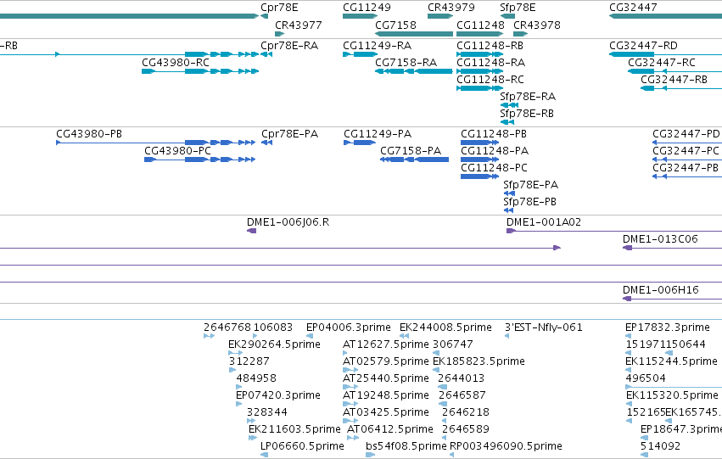Select the Sfp78E-RB transcript
The image size is (722, 459).
507,122
